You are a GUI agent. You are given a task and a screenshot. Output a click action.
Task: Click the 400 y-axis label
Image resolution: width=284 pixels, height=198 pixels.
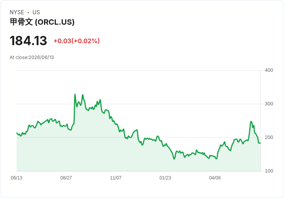tap(269, 70)
